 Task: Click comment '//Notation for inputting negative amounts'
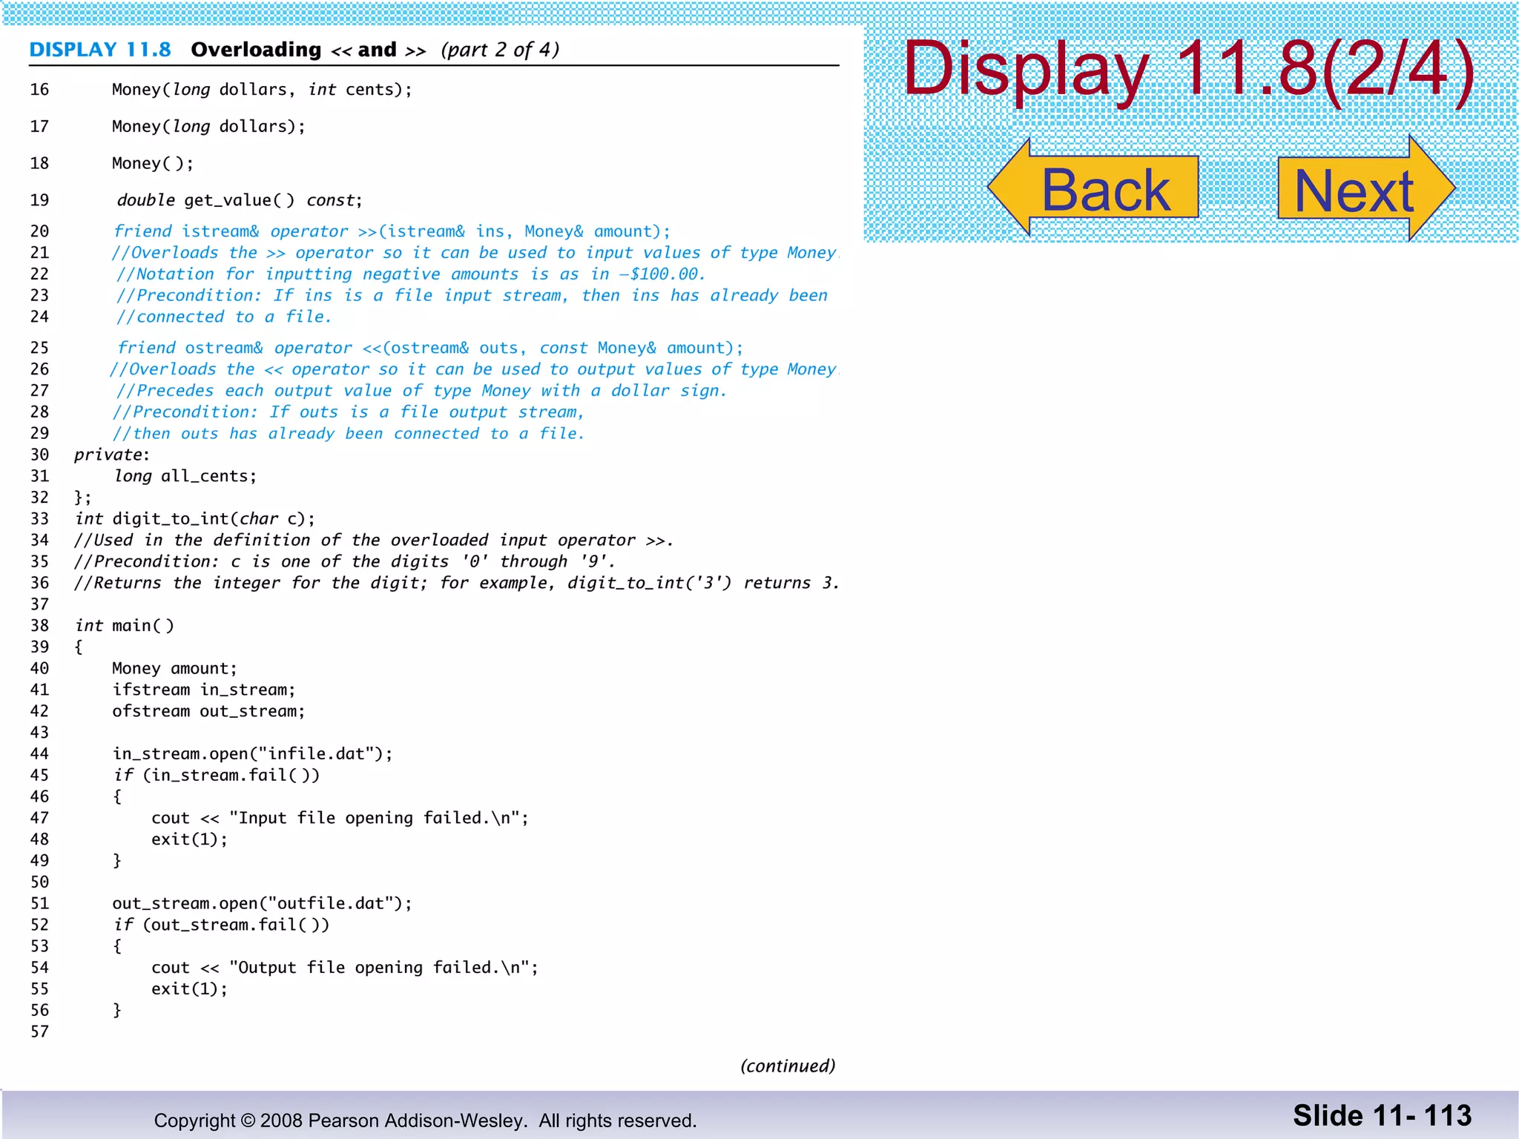[411, 274]
